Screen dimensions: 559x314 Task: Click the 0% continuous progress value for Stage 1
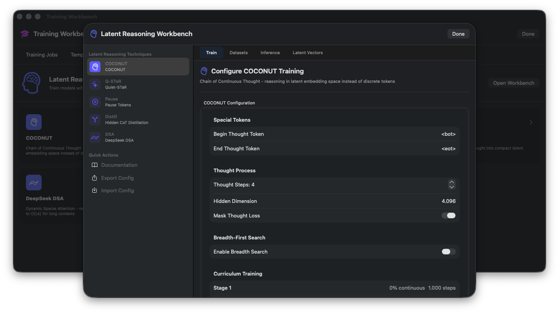pyautogui.click(x=407, y=288)
